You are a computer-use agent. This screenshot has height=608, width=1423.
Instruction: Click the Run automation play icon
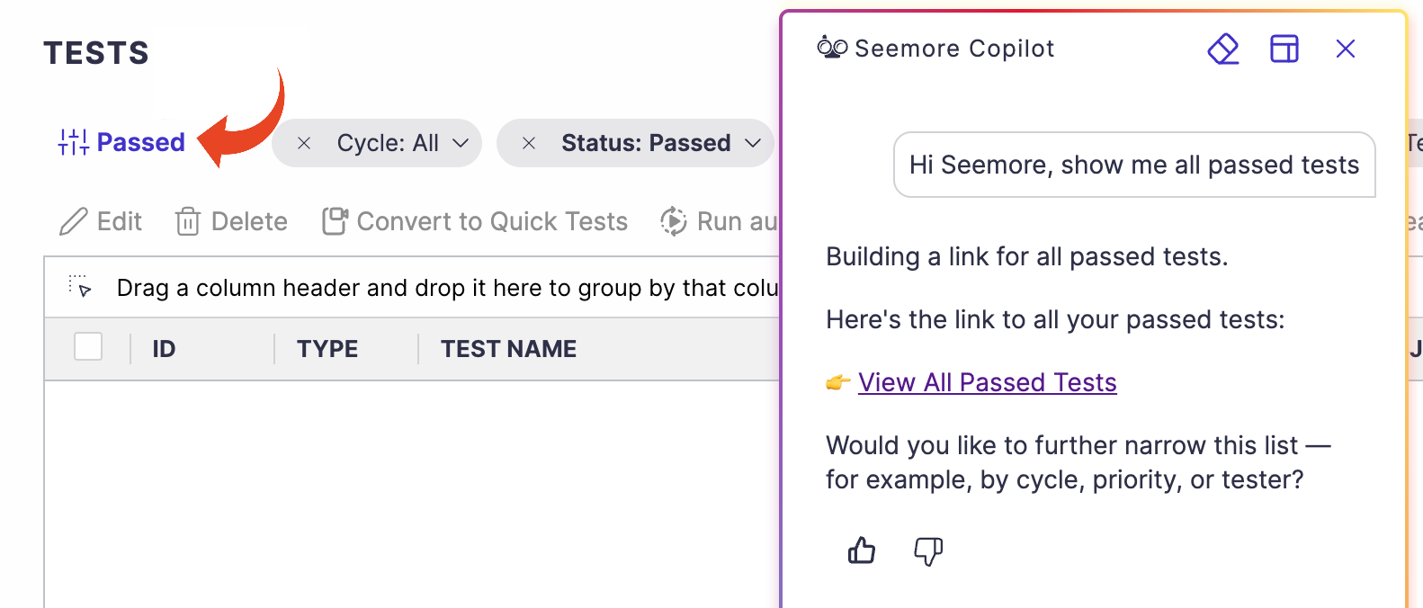pos(674,221)
